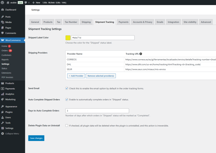Toggle the Send Email checkbox
The image size is (216, 153).
67,88
